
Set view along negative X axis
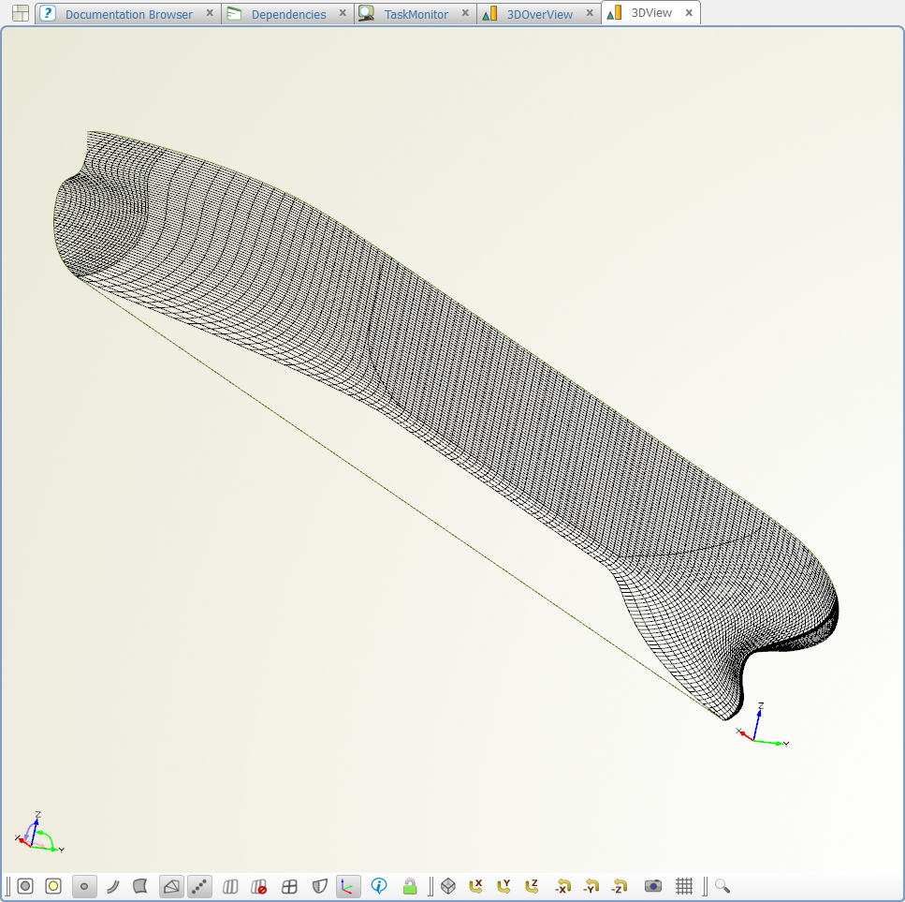(x=562, y=886)
